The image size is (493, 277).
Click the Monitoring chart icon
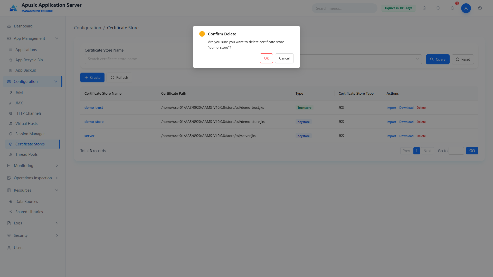[9, 166]
